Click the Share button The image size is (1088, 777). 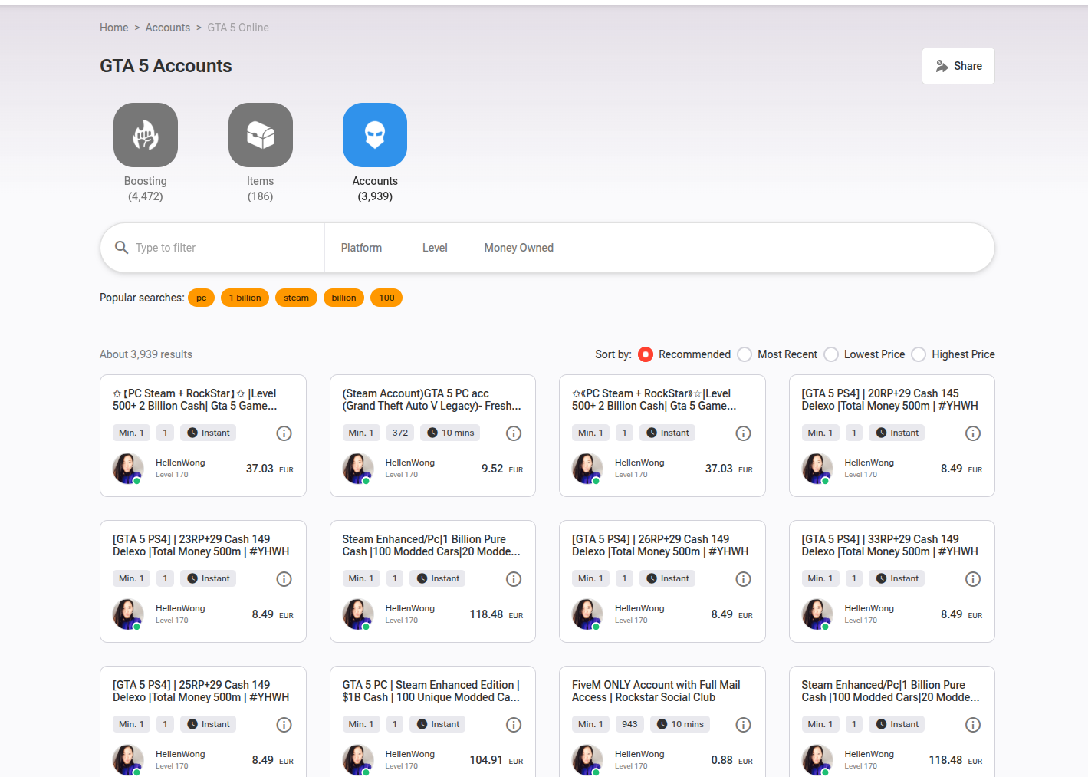[958, 66]
